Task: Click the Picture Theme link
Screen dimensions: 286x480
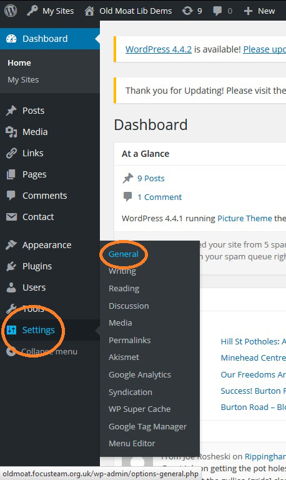Action: (244, 218)
